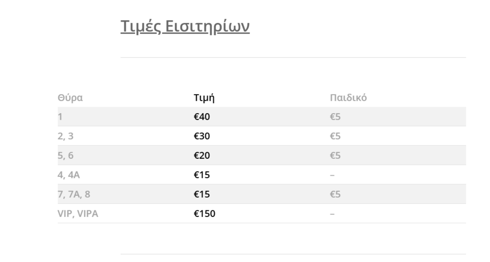490x262 pixels.
Task: Click the "Τιμή" column header
Action: pos(204,98)
